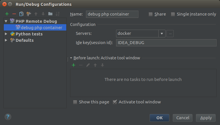Open the Servers dropdown arrow
Screen dimensions: 220x125
[x=162, y=33]
